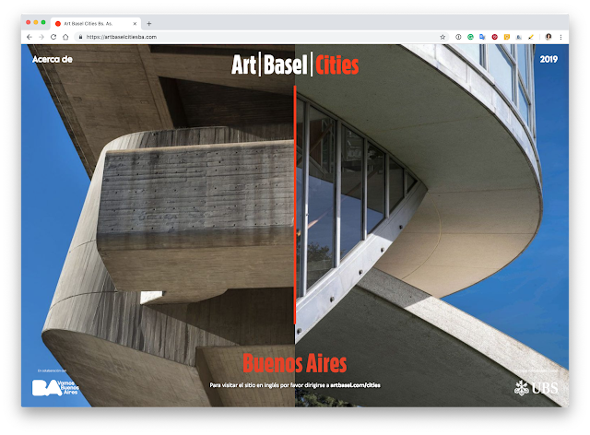Click the BA Vamos Buenos Aires logo
590x435 pixels.
coord(55,388)
